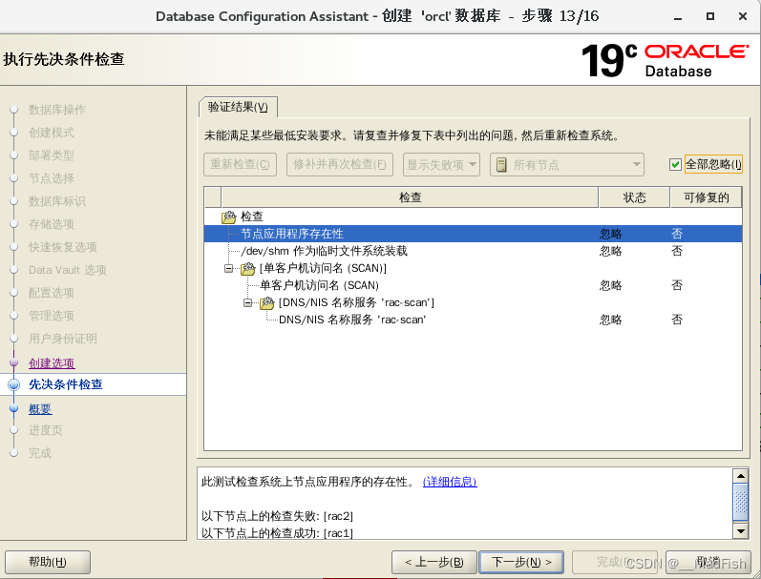Click the 数据库操作 step in the sidebar
Image resolution: width=761 pixels, height=579 pixels.
[56, 110]
